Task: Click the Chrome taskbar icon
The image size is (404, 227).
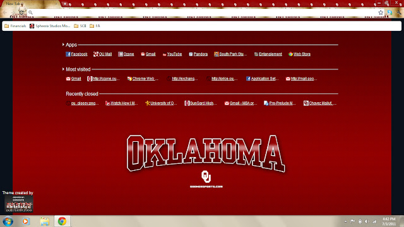Action: tap(62, 221)
